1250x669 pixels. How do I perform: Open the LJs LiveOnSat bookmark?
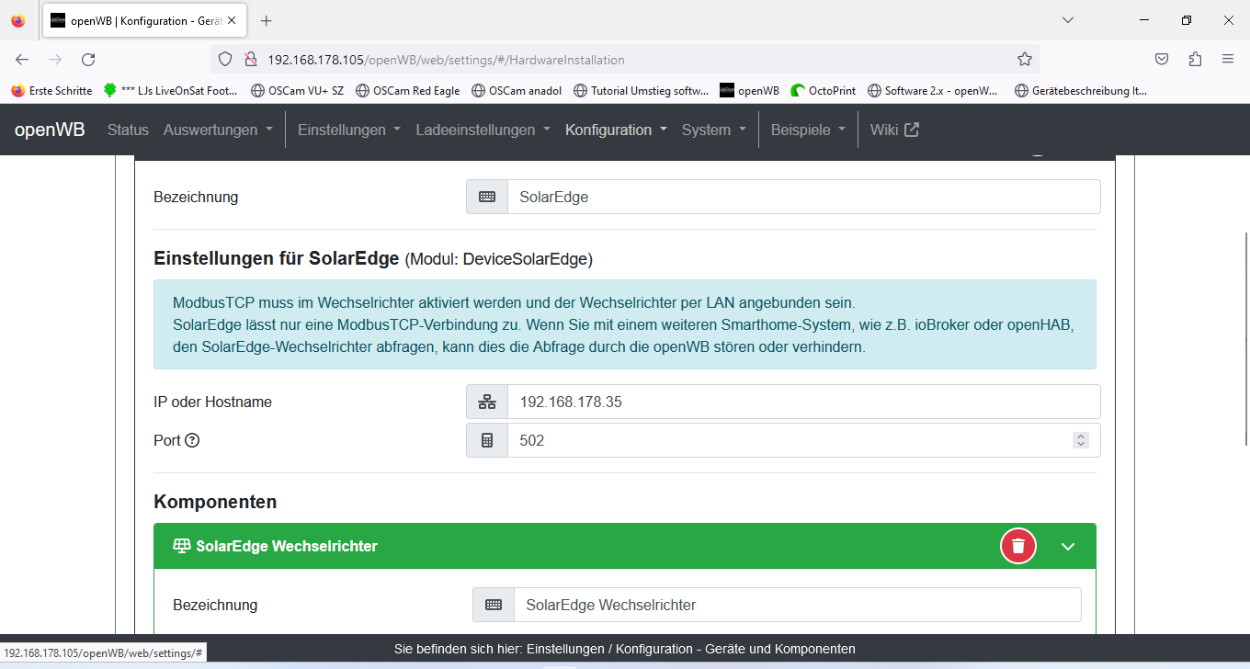pyautogui.click(x=171, y=91)
